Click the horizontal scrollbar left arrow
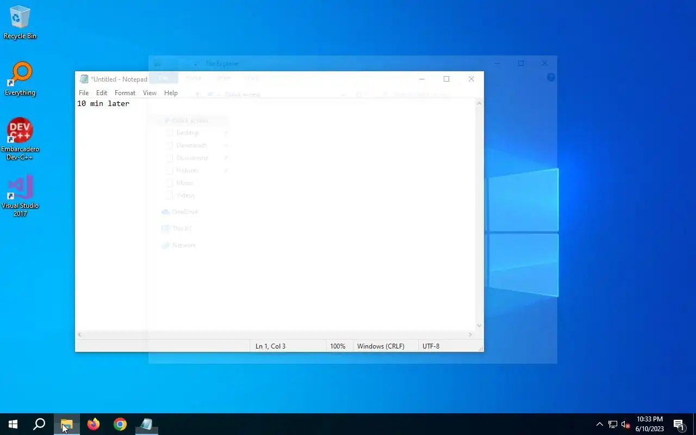This screenshot has height=435, width=696. [x=80, y=334]
